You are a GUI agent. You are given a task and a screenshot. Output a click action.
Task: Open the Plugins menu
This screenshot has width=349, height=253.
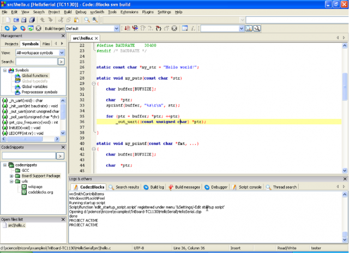[148, 11]
